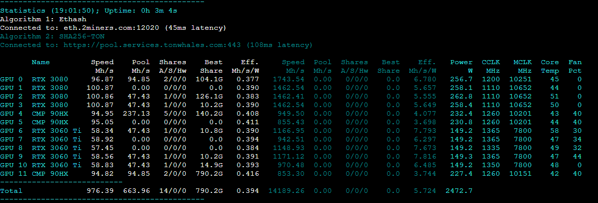Click the CCLK MHz column header
The width and height of the screenshot is (598, 203).
point(490,67)
